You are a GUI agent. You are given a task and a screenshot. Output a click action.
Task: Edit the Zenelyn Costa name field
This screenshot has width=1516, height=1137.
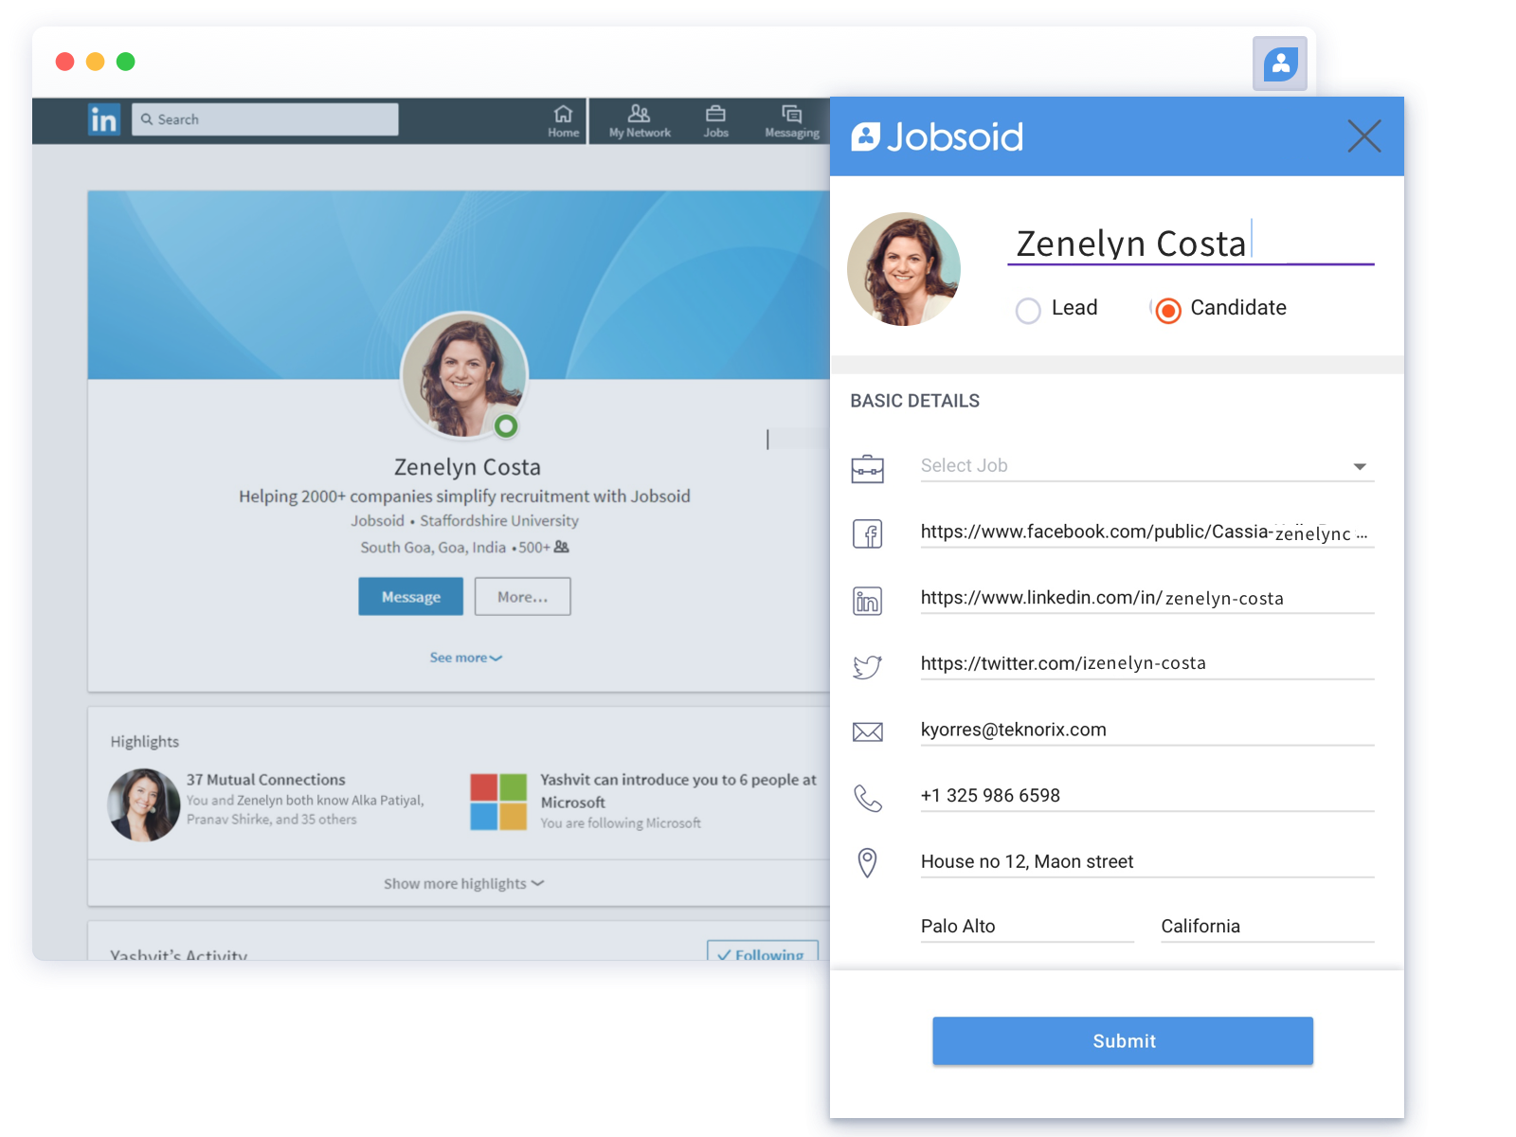pos(1190,243)
